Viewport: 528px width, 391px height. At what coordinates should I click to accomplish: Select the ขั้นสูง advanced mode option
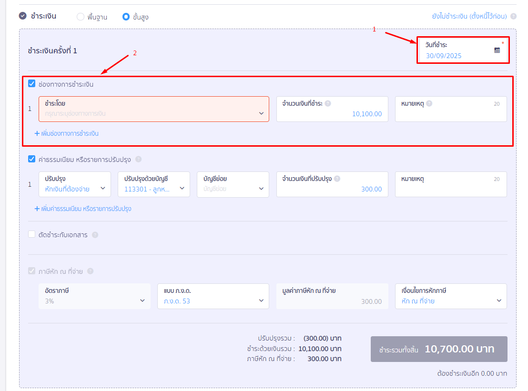pyautogui.click(x=126, y=17)
